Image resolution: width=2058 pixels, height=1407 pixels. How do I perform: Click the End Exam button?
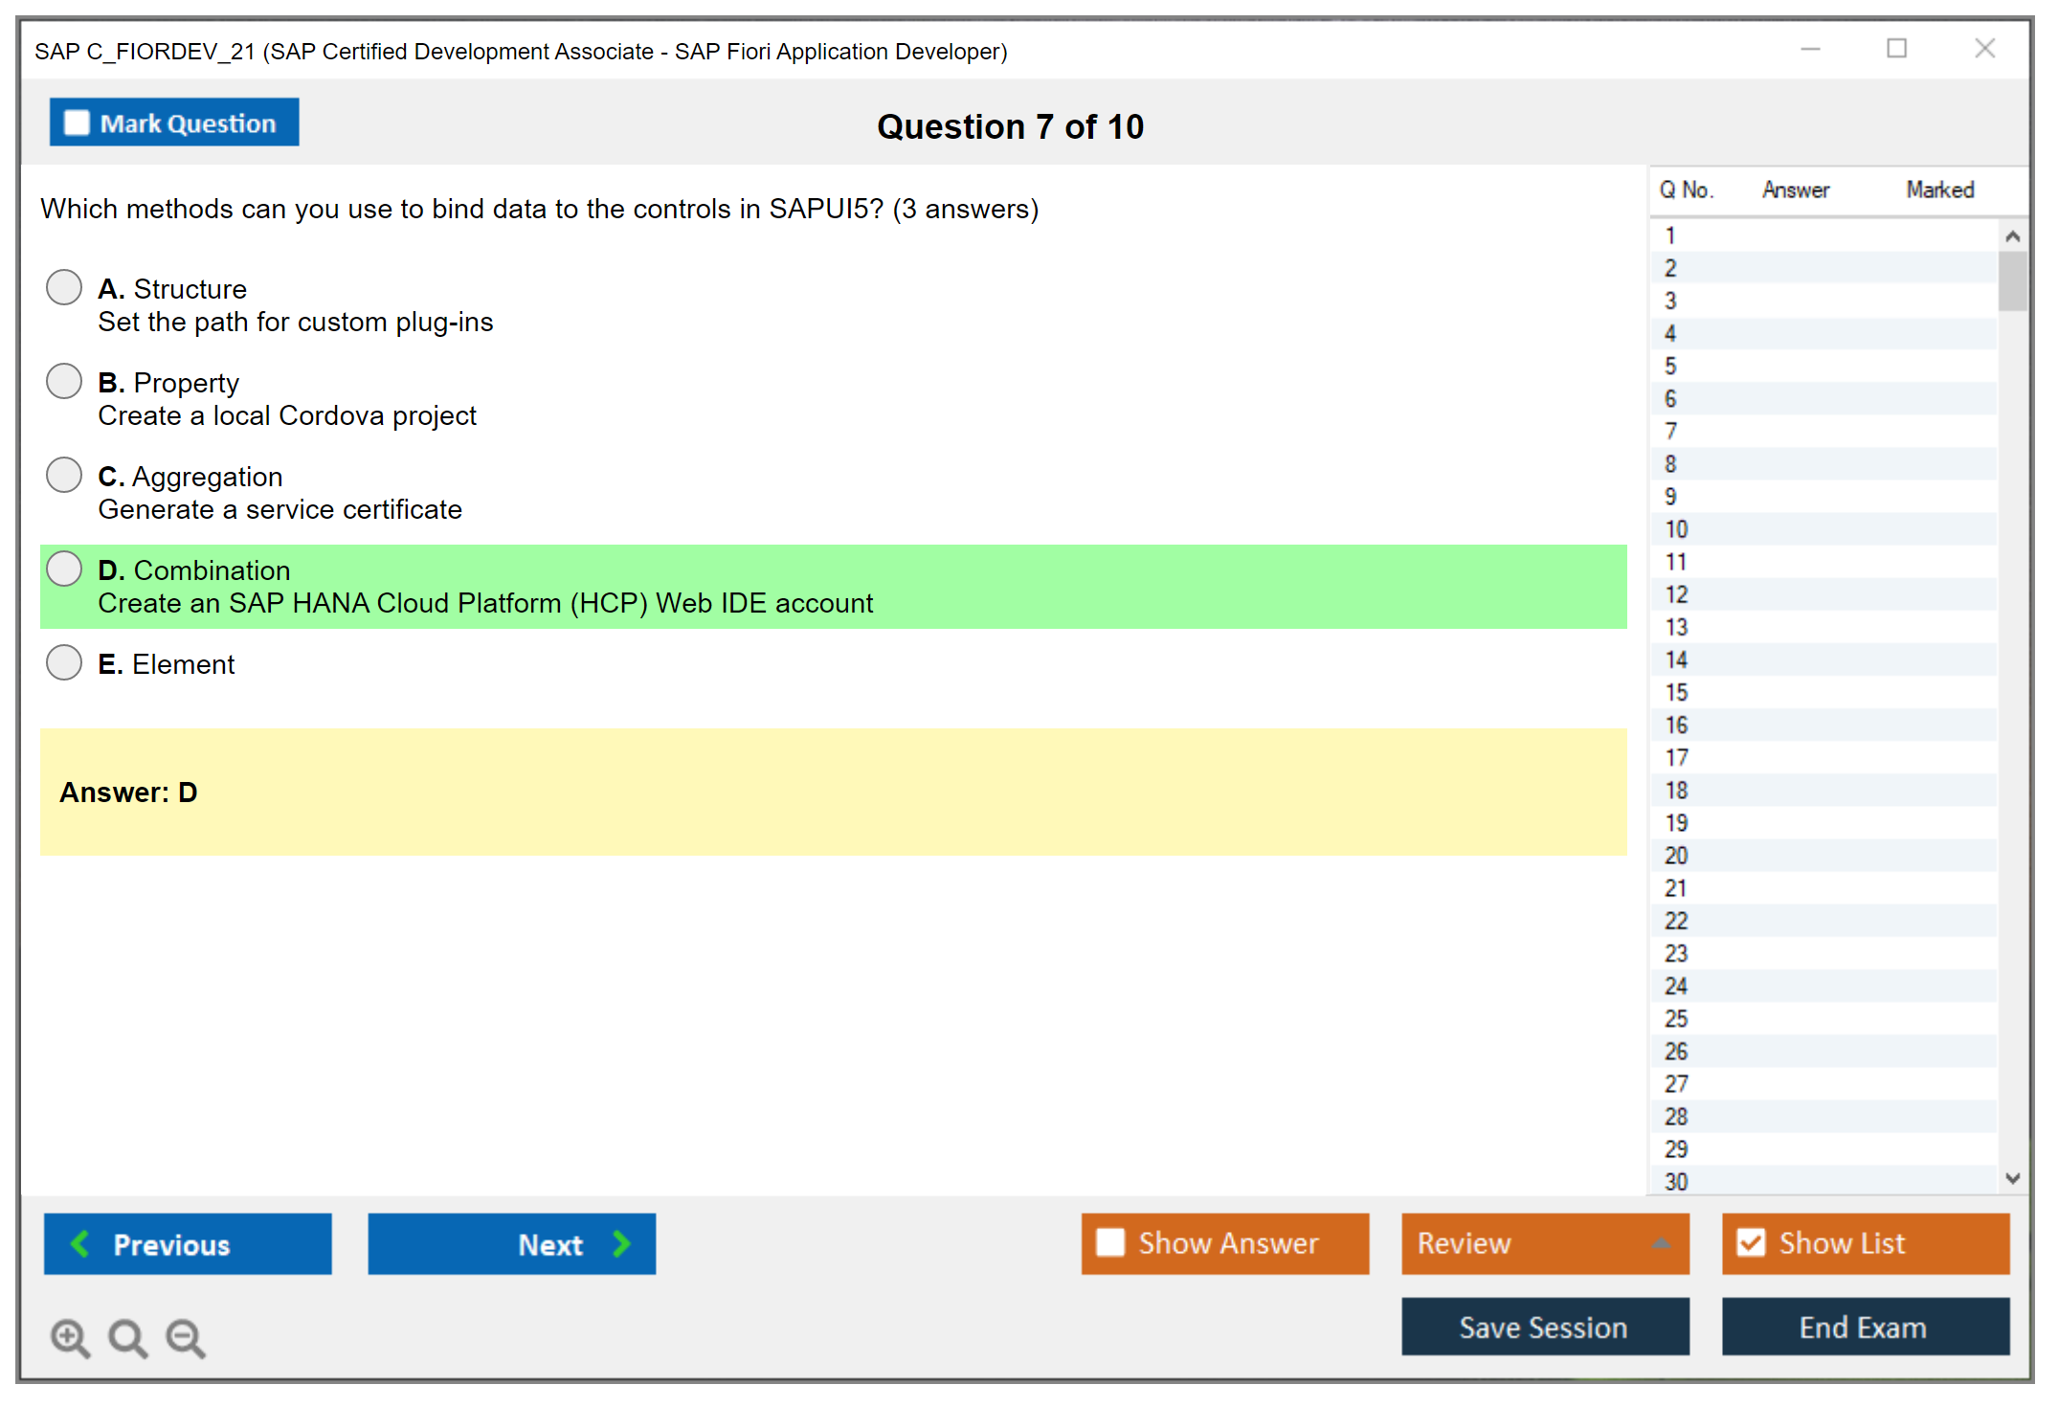(1865, 1327)
